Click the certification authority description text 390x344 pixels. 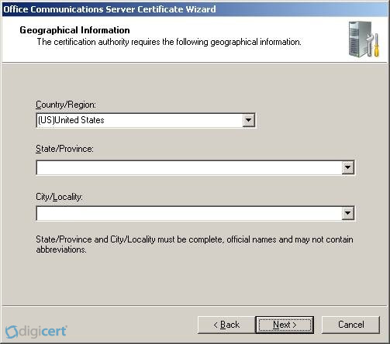pyautogui.click(x=169, y=42)
